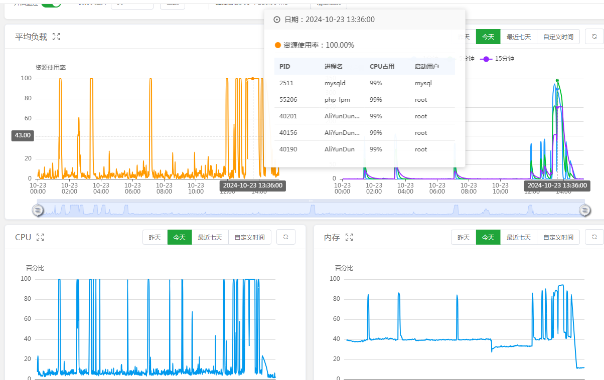
Task: Click the PID column header
Action: [x=285, y=66]
